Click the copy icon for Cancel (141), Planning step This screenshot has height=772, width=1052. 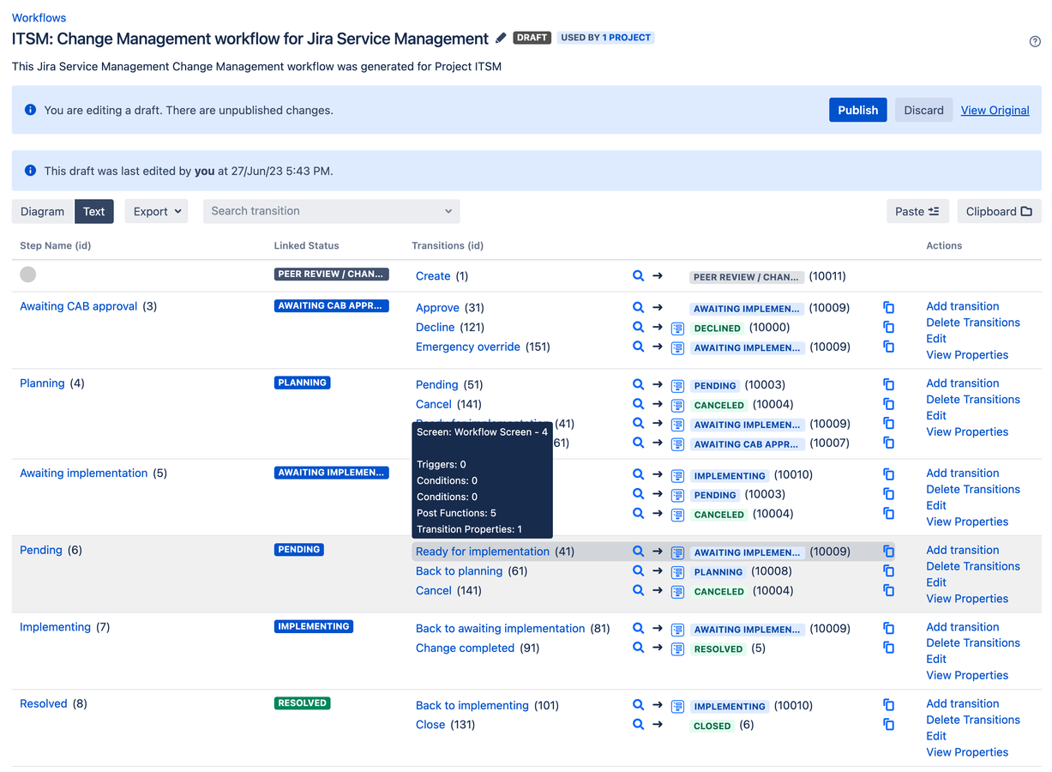click(x=889, y=404)
